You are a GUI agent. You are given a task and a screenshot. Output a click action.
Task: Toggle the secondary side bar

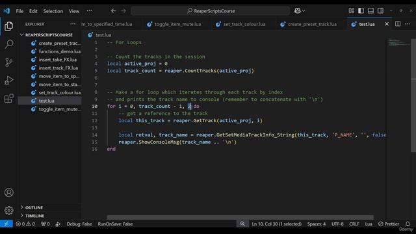coord(380,11)
